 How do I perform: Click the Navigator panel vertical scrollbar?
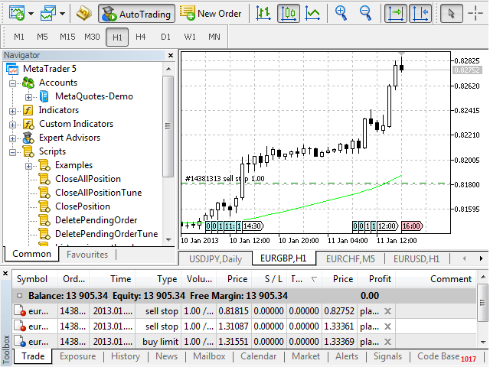[x=169, y=122]
